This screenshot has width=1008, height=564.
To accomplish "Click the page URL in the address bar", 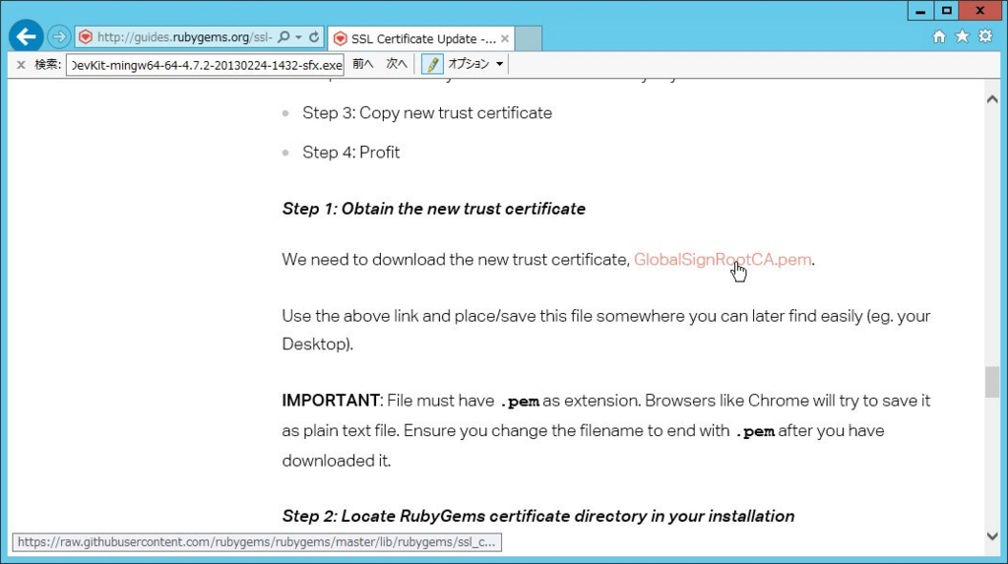I will pos(184,37).
